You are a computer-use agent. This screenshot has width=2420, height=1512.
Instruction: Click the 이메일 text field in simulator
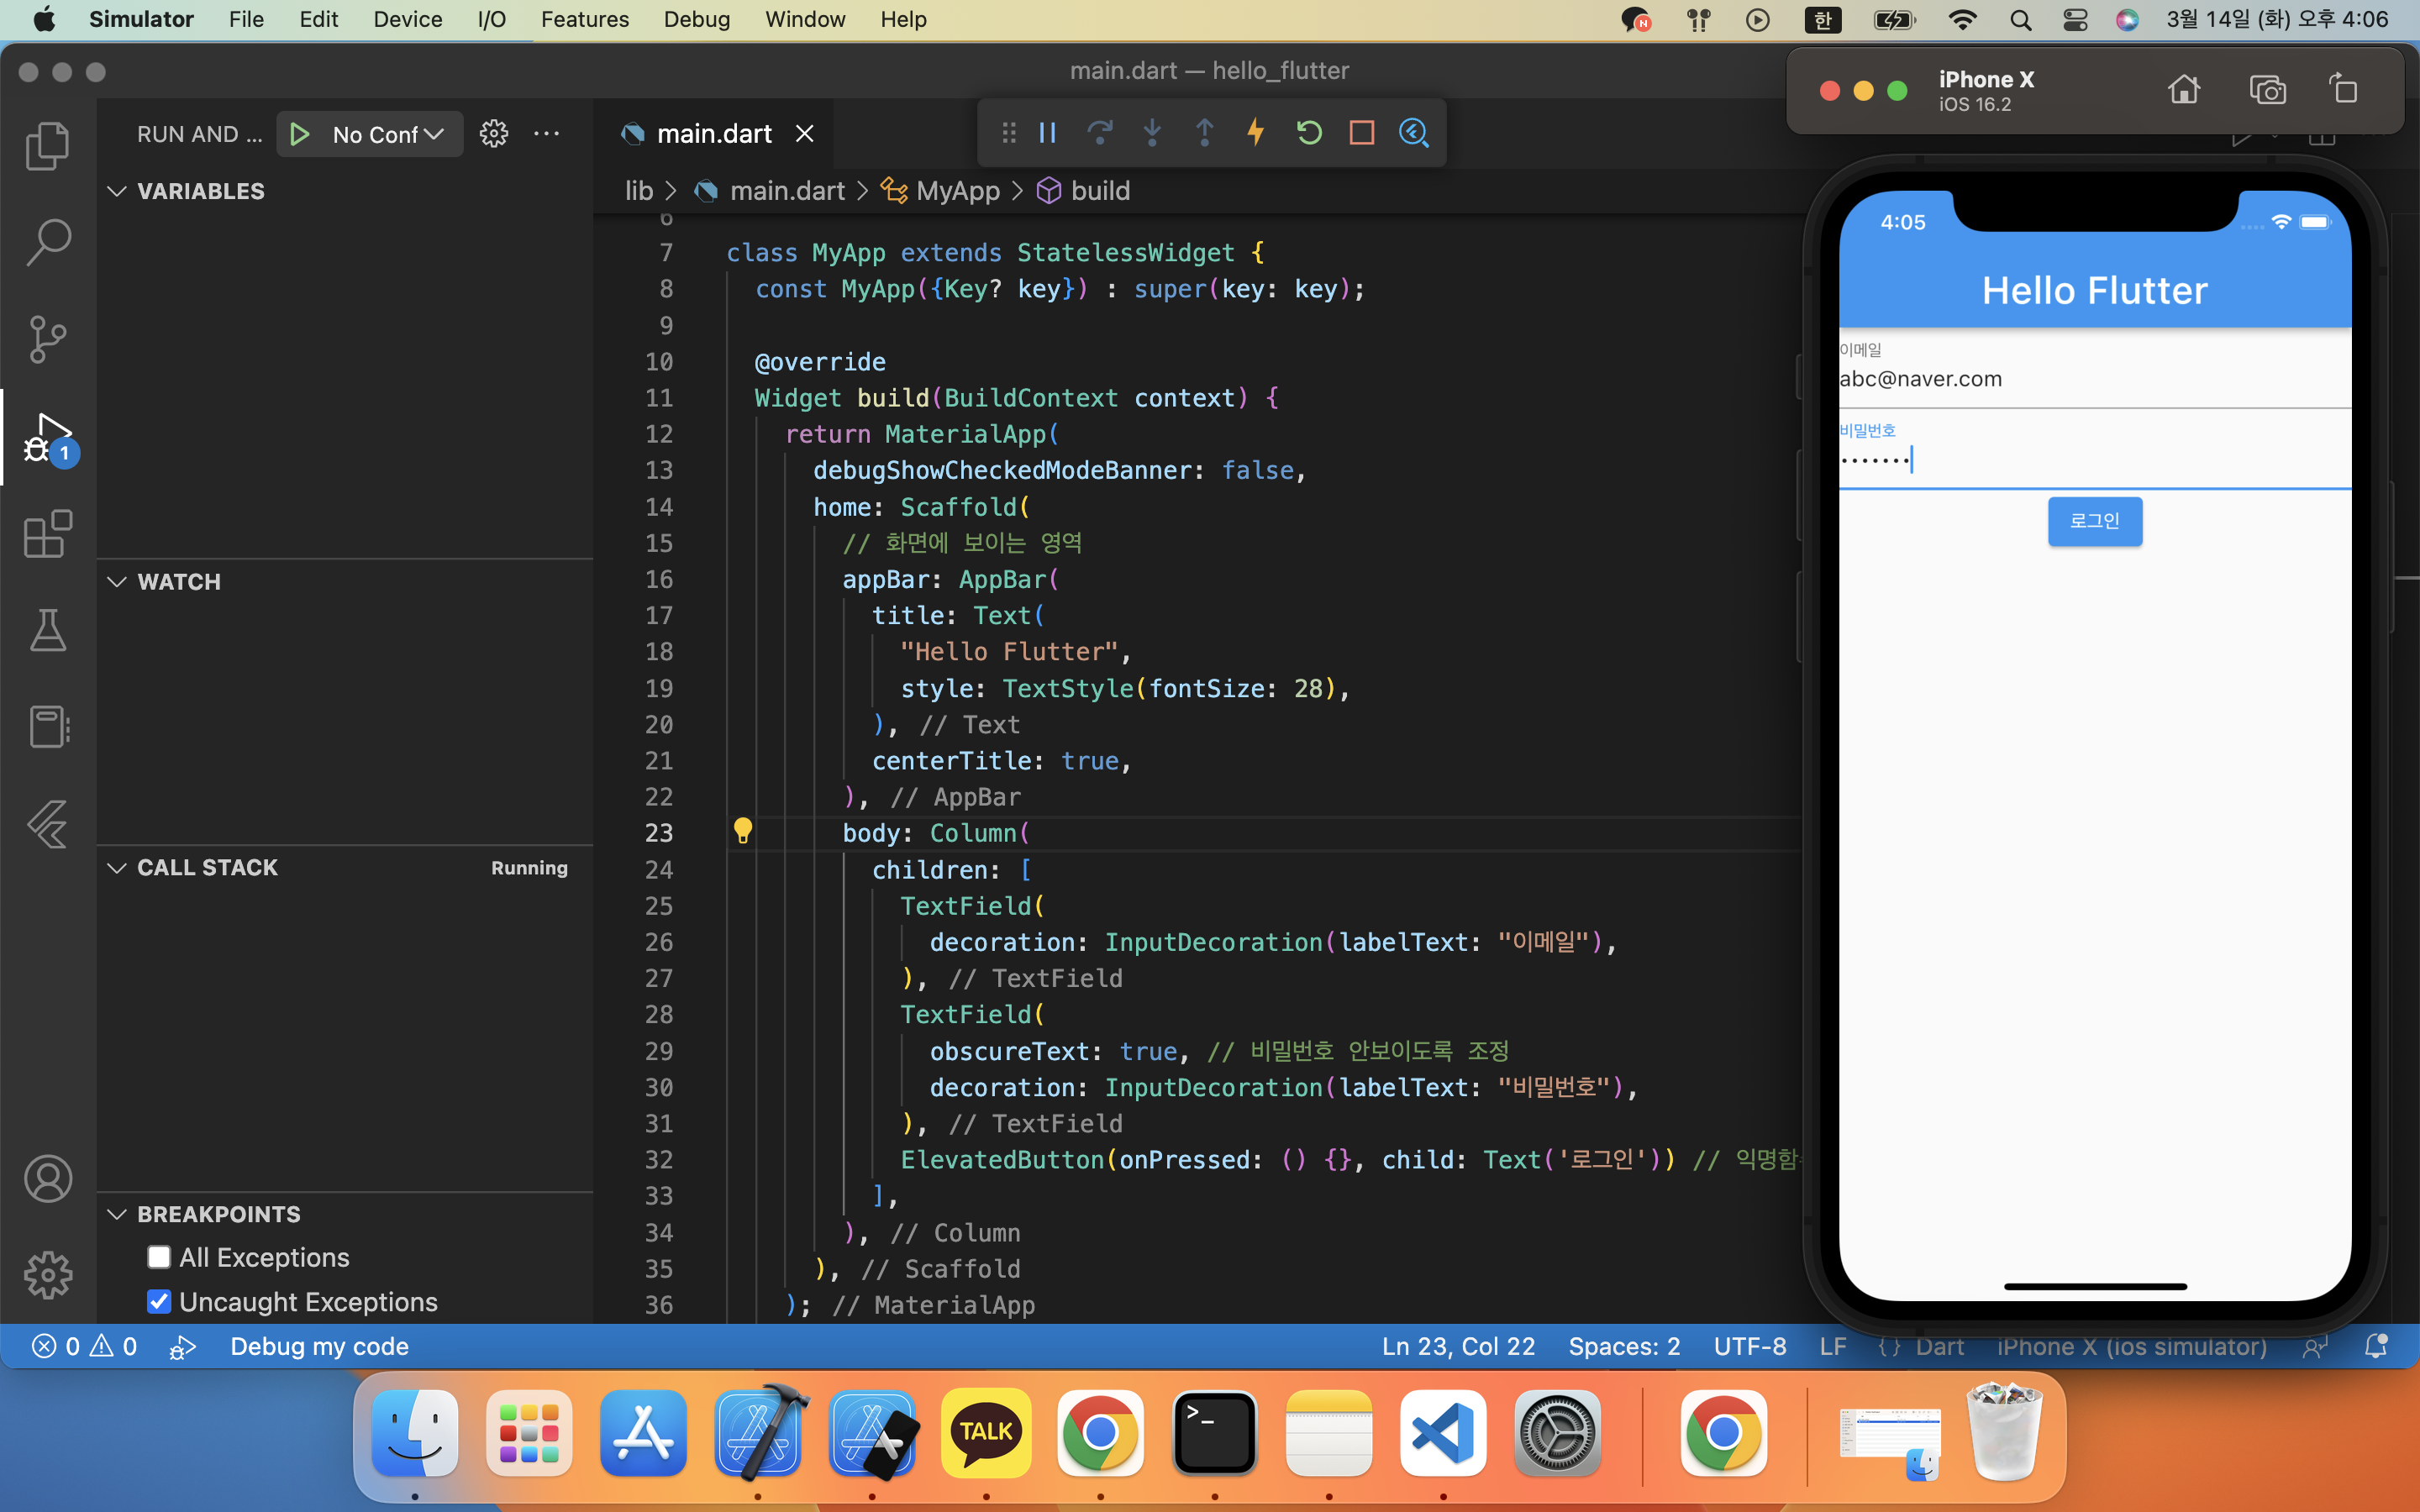[x=2094, y=379]
